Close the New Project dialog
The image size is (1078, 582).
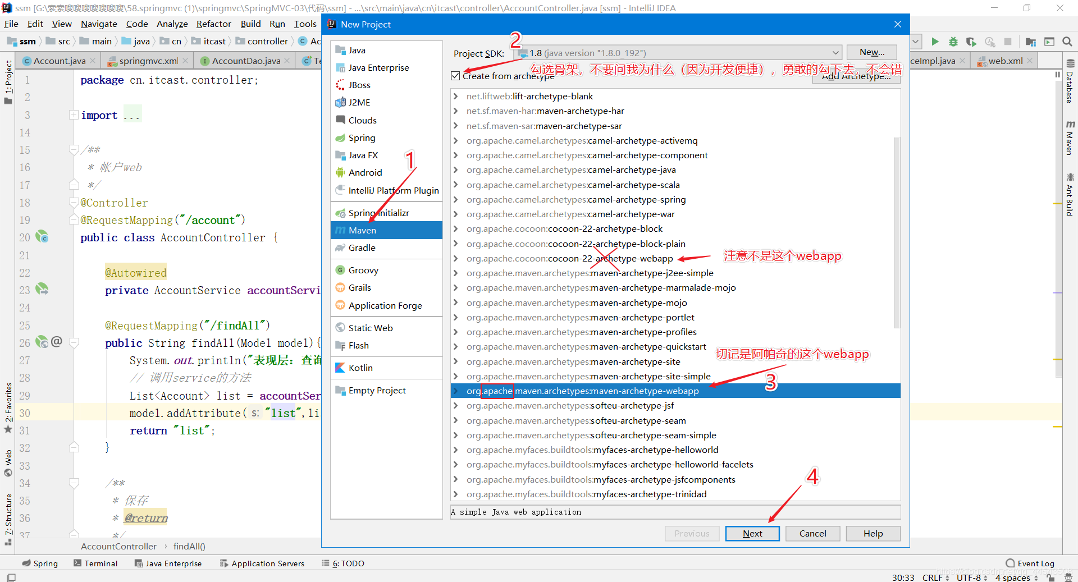[x=897, y=24]
